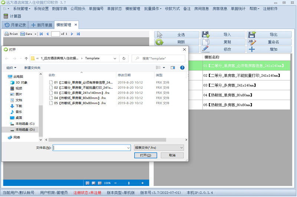Click the refresh button in the address bar
The height and width of the screenshot is (197, 297).
[x=124, y=58]
